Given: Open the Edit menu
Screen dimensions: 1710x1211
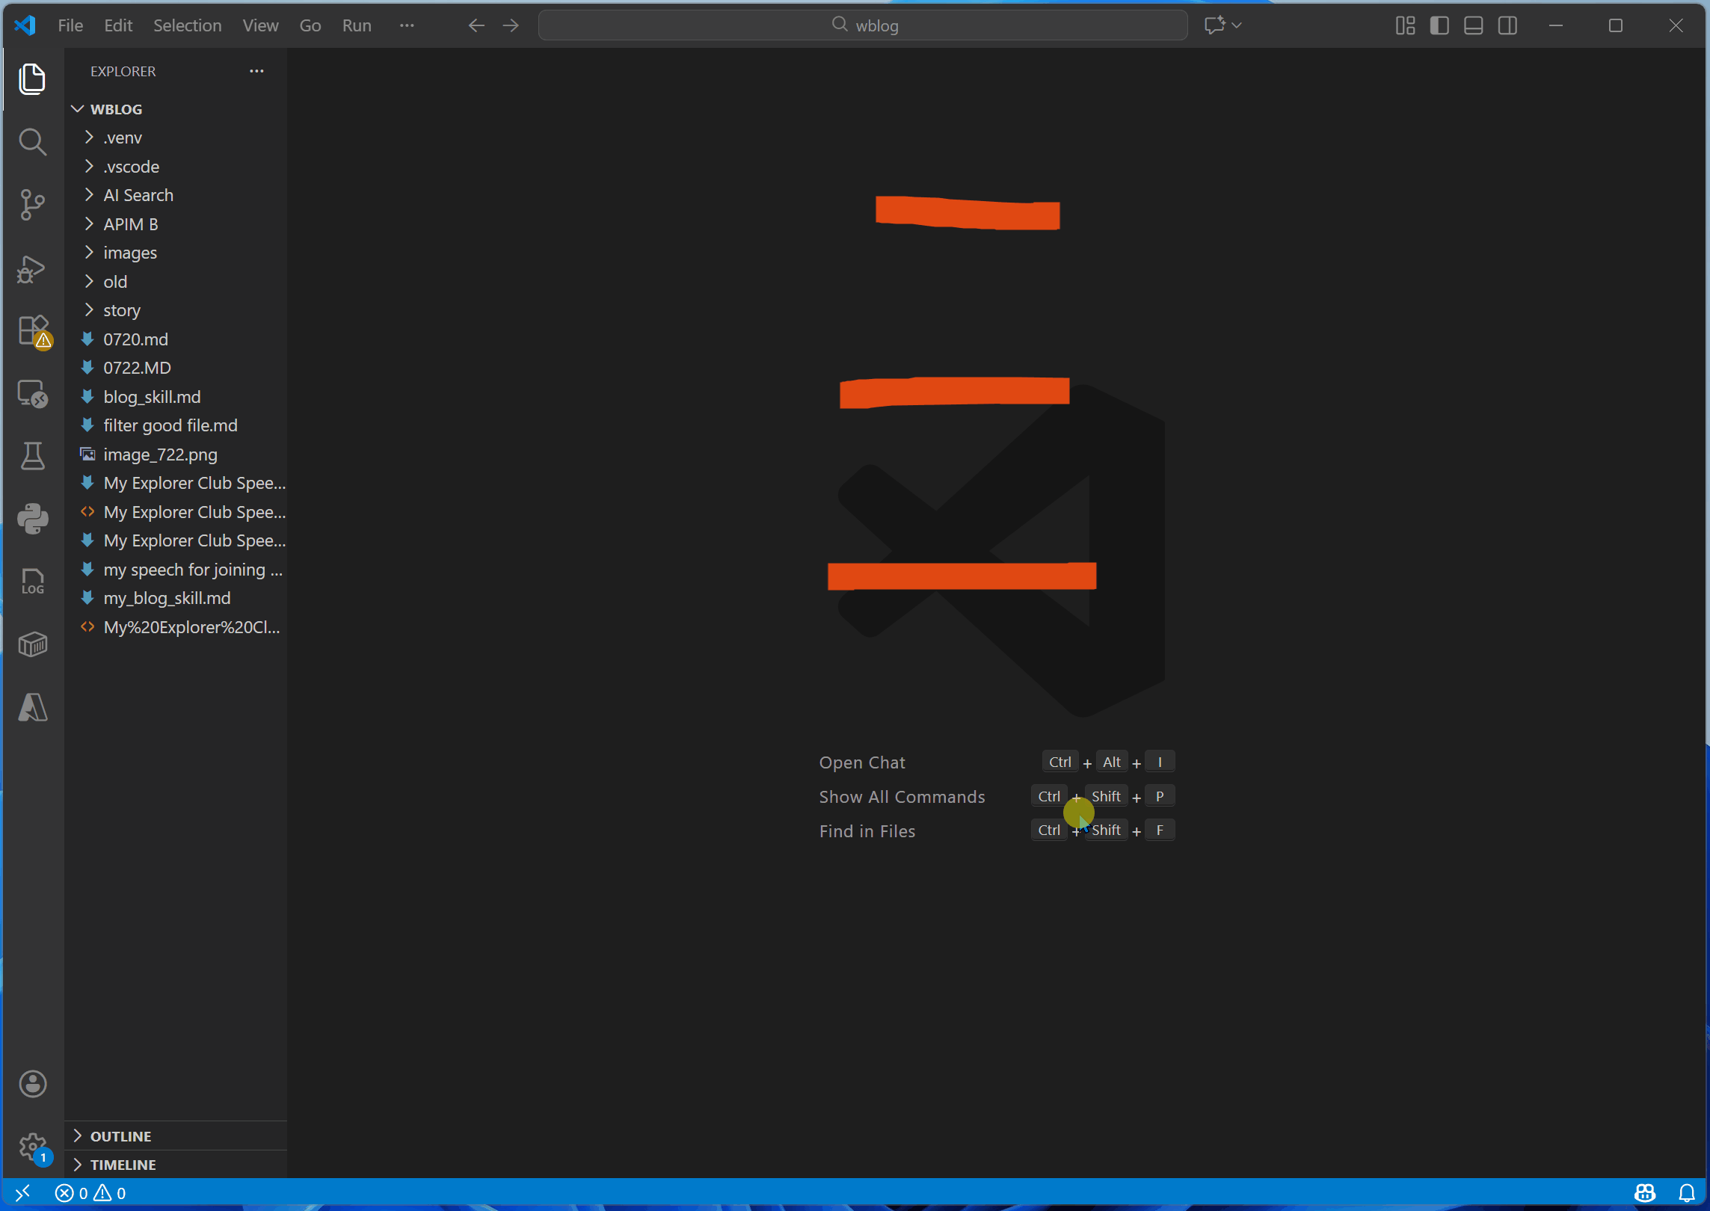Looking at the screenshot, I should point(118,25).
